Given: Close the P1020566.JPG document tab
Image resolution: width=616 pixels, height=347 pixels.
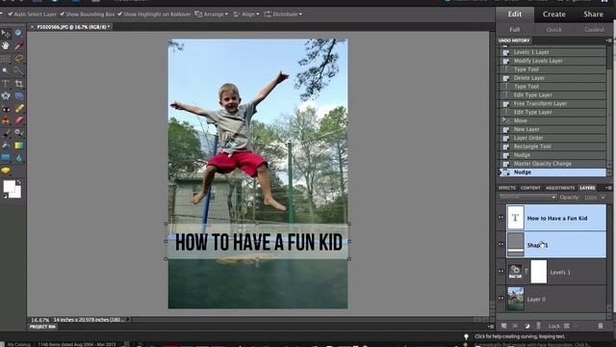Looking at the screenshot, I should tap(32, 27).
